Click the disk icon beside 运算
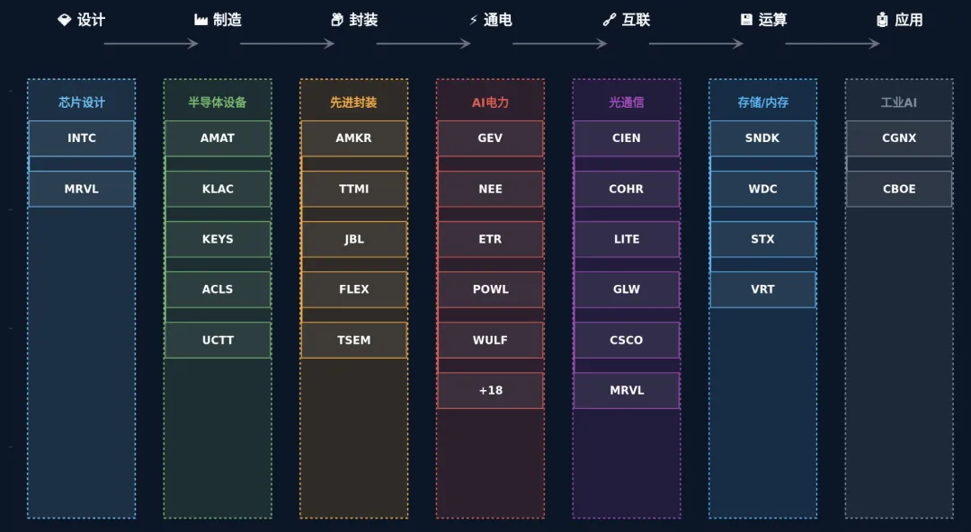This screenshot has width=971, height=532. [746, 20]
